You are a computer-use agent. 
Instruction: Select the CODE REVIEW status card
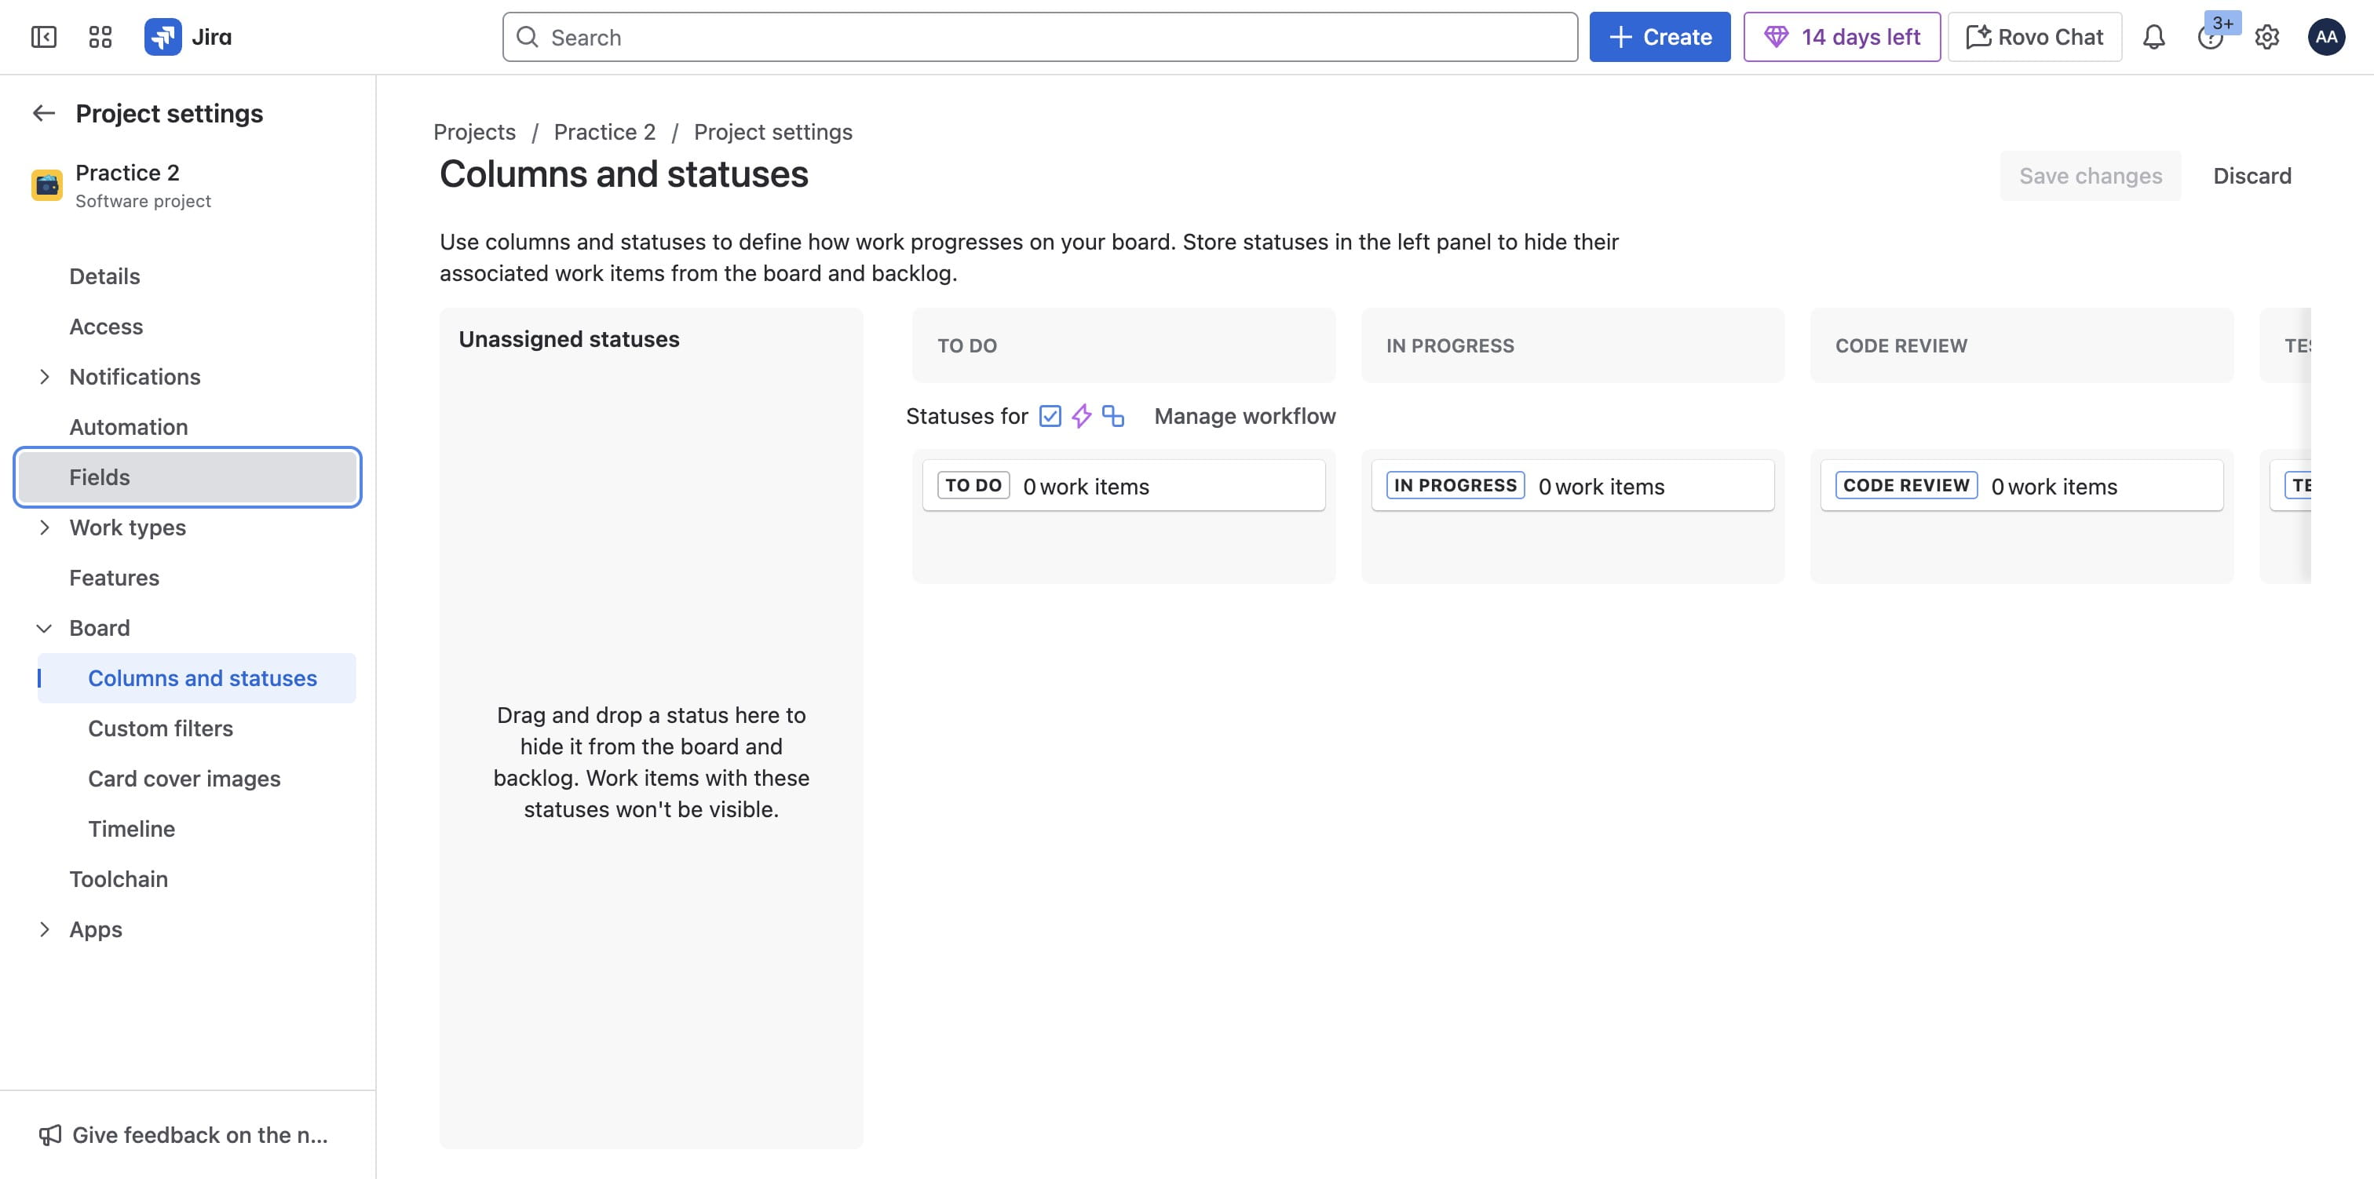[2021, 486]
